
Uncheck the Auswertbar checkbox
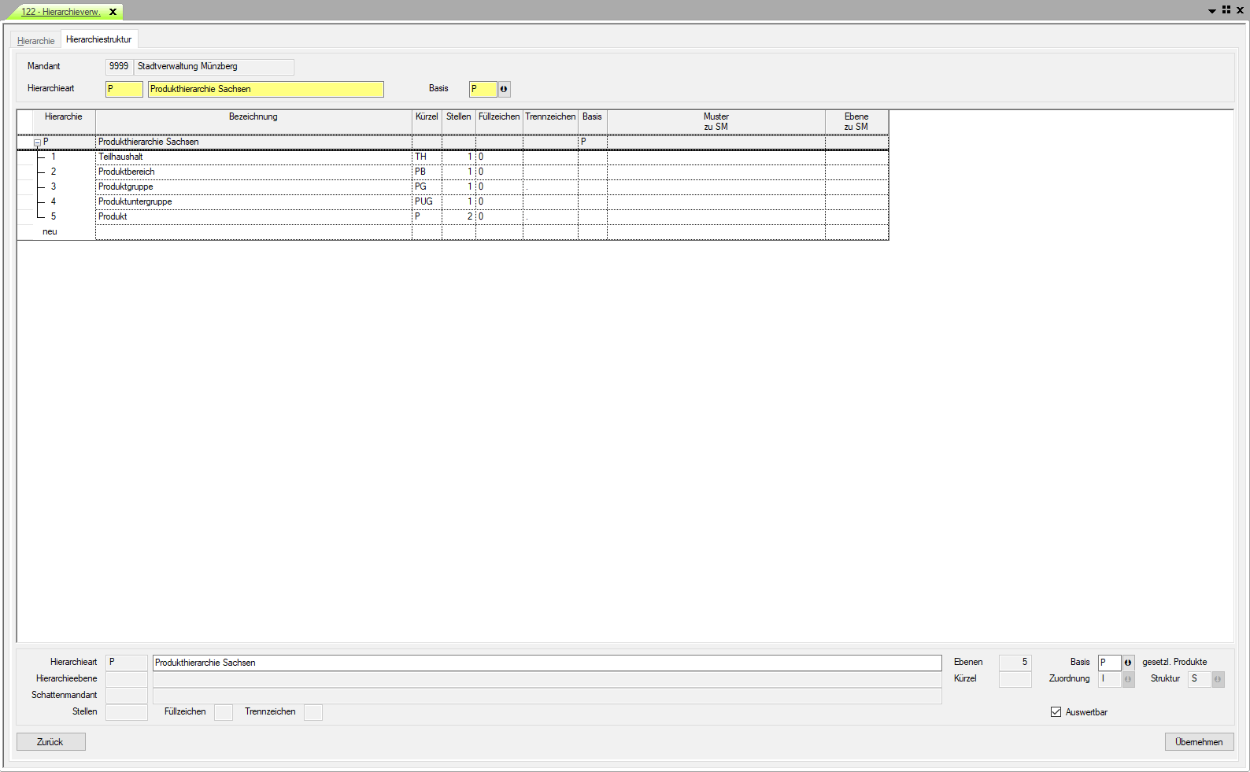tap(1056, 712)
